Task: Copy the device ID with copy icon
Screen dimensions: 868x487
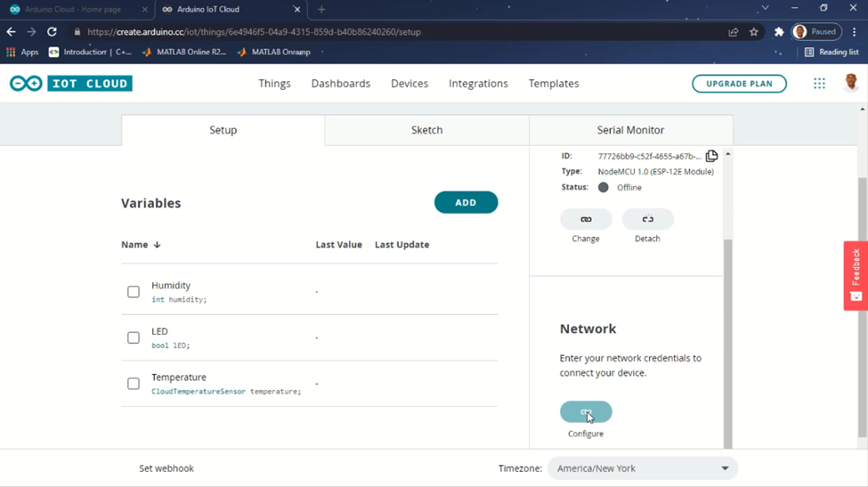Action: point(712,156)
